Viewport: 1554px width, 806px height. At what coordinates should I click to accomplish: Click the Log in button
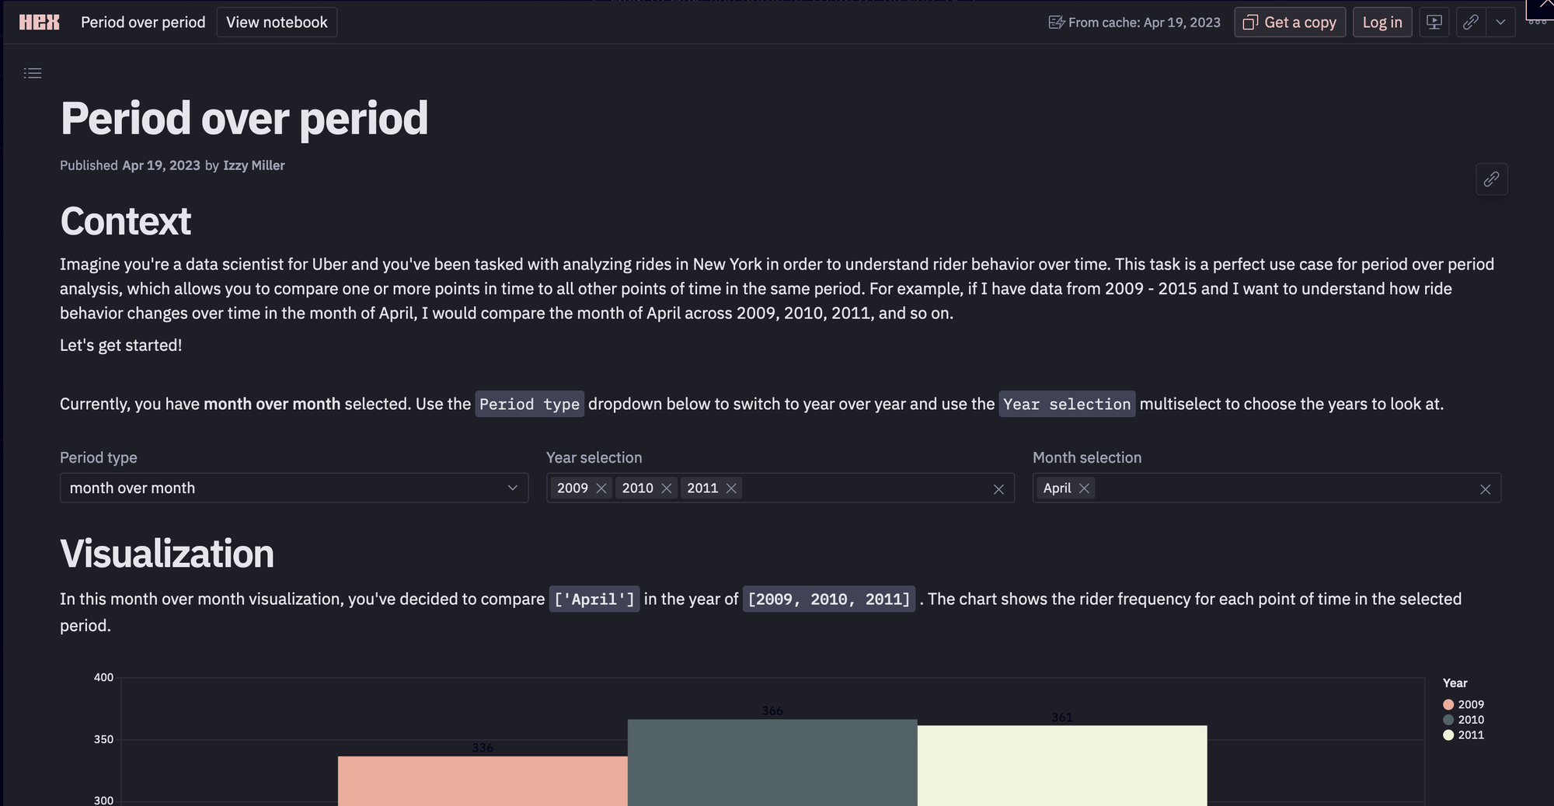(1382, 23)
